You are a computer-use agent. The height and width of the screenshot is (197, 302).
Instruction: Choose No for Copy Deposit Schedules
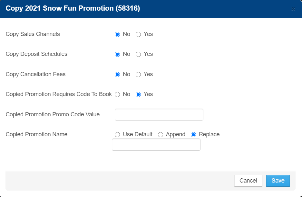point(117,54)
